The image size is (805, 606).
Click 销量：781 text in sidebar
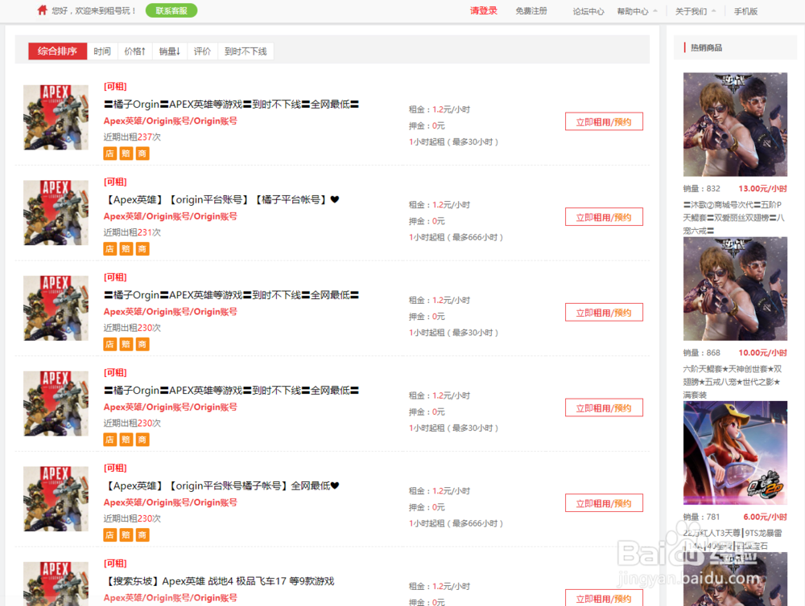702,517
